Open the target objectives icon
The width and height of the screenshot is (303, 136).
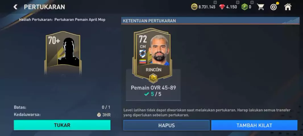[274, 7]
